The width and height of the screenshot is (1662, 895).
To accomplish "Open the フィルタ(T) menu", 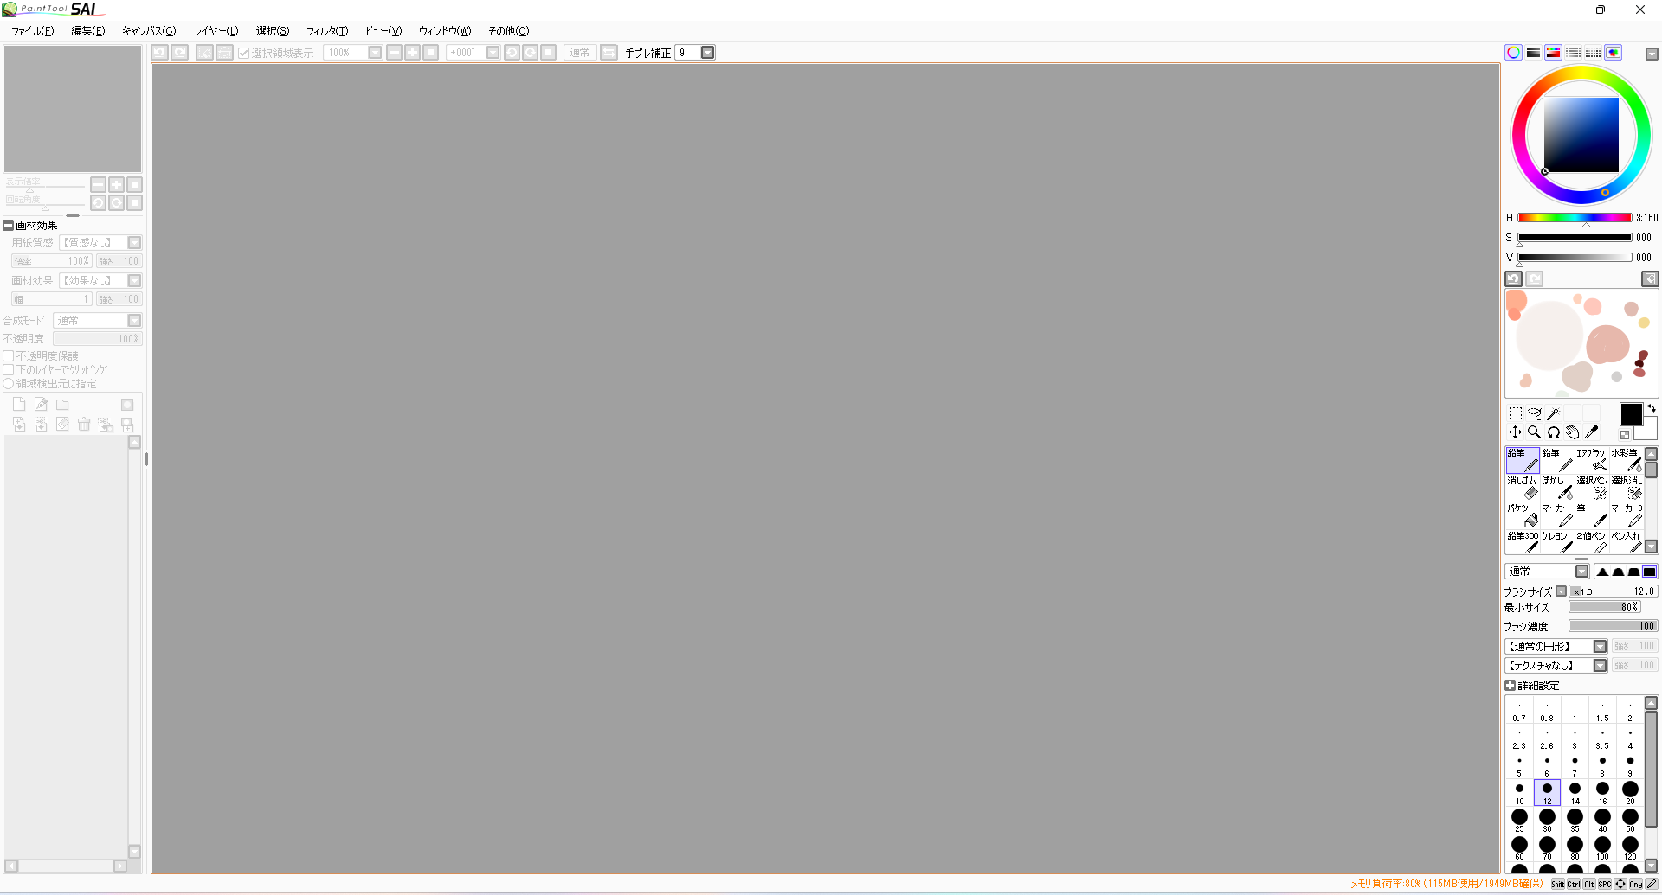I will [326, 31].
